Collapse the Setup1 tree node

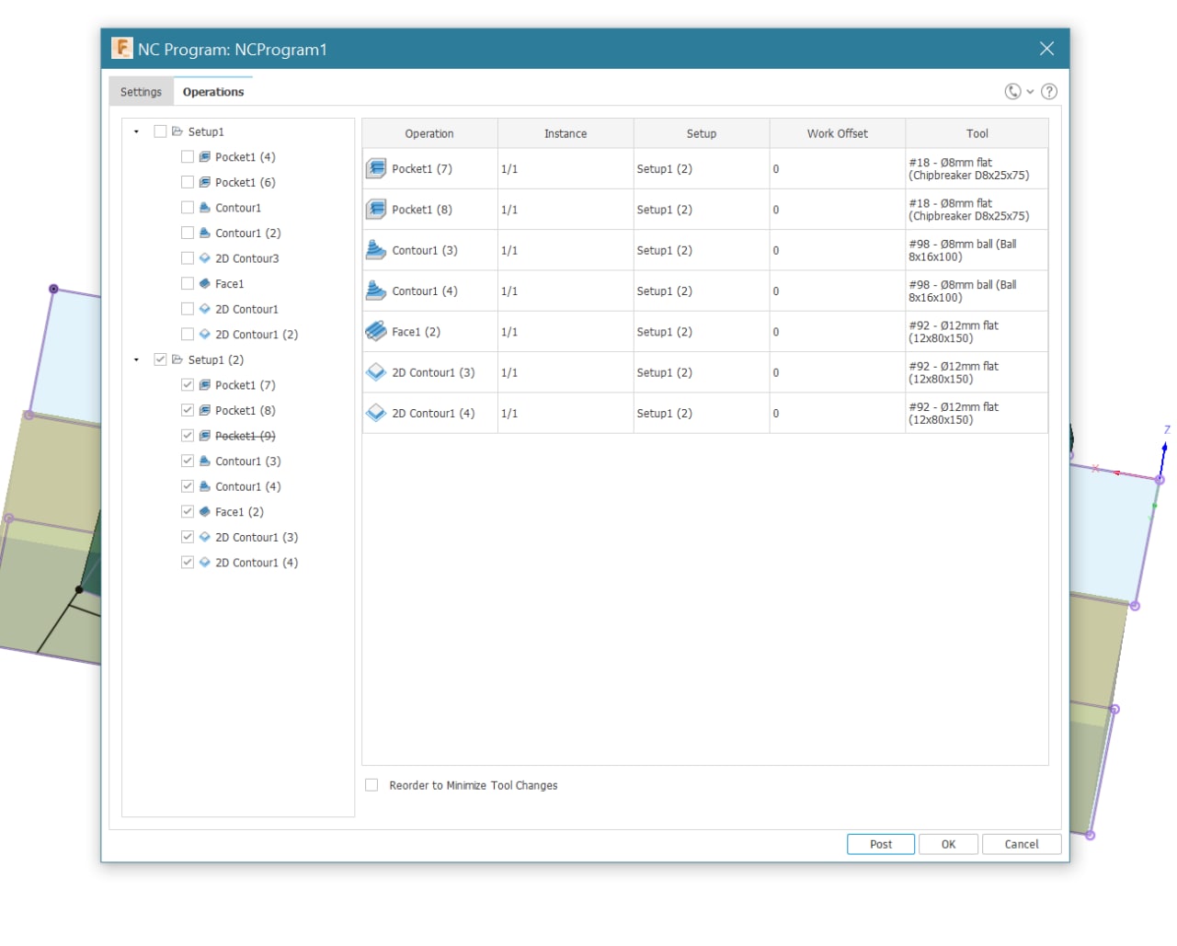tap(136, 131)
